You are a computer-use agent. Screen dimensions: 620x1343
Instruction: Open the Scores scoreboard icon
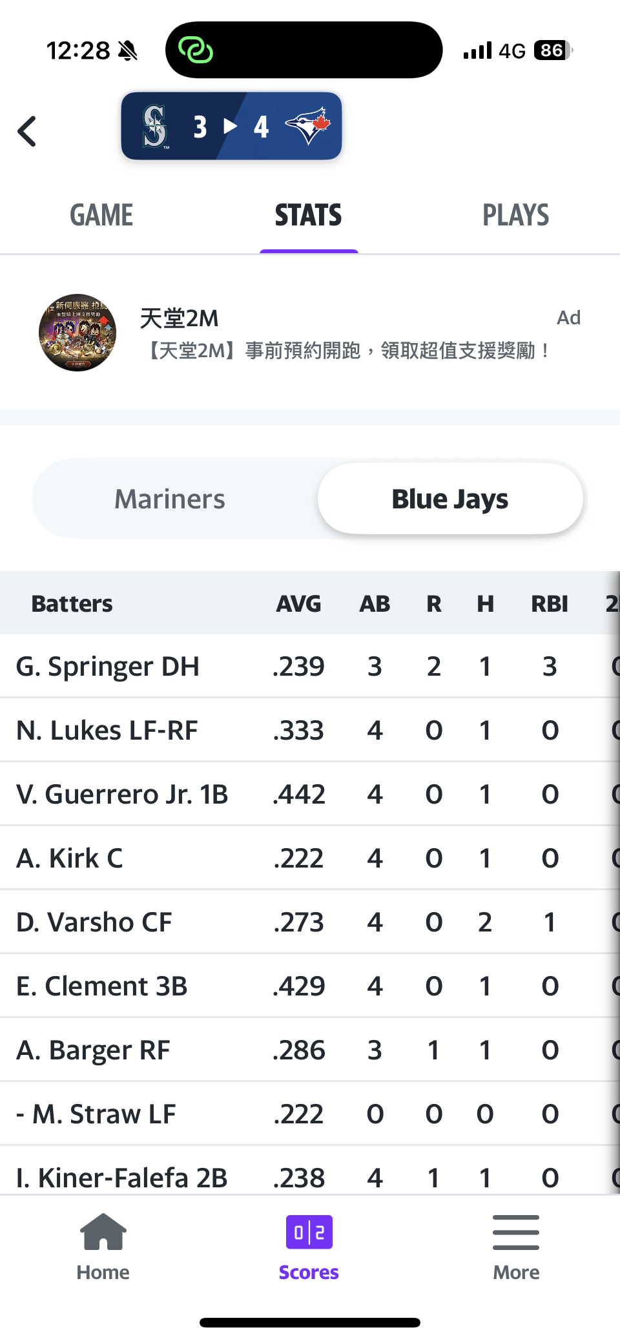click(x=309, y=1233)
